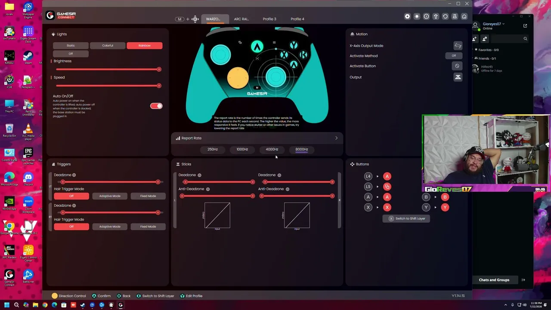Select the Colorful light mode
Viewport: 551px width, 310px height.
pos(108,46)
